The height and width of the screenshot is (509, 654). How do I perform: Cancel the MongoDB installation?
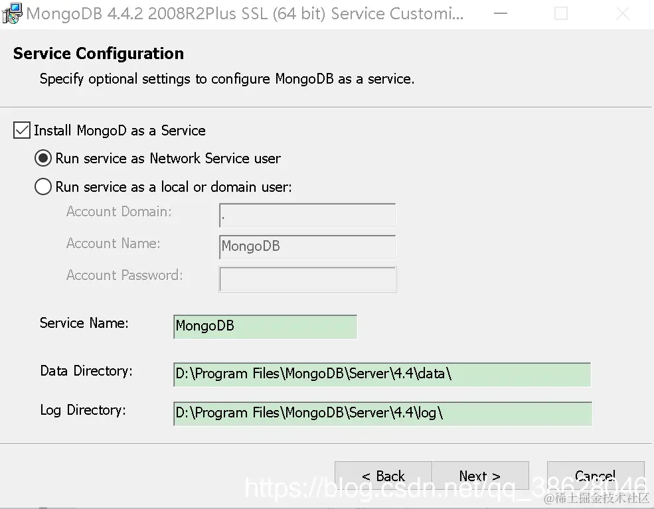coord(596,476)
